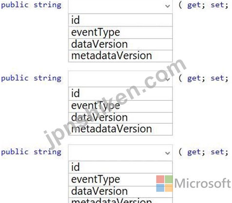The width and height of the screenshot is (232, 203).
Task: Choose eventType in the second list
Action: coord(120,106)
